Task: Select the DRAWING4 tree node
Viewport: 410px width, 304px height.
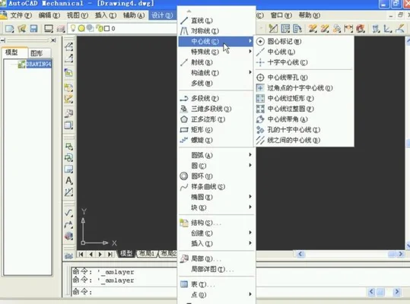Action: tap(39, 64)
